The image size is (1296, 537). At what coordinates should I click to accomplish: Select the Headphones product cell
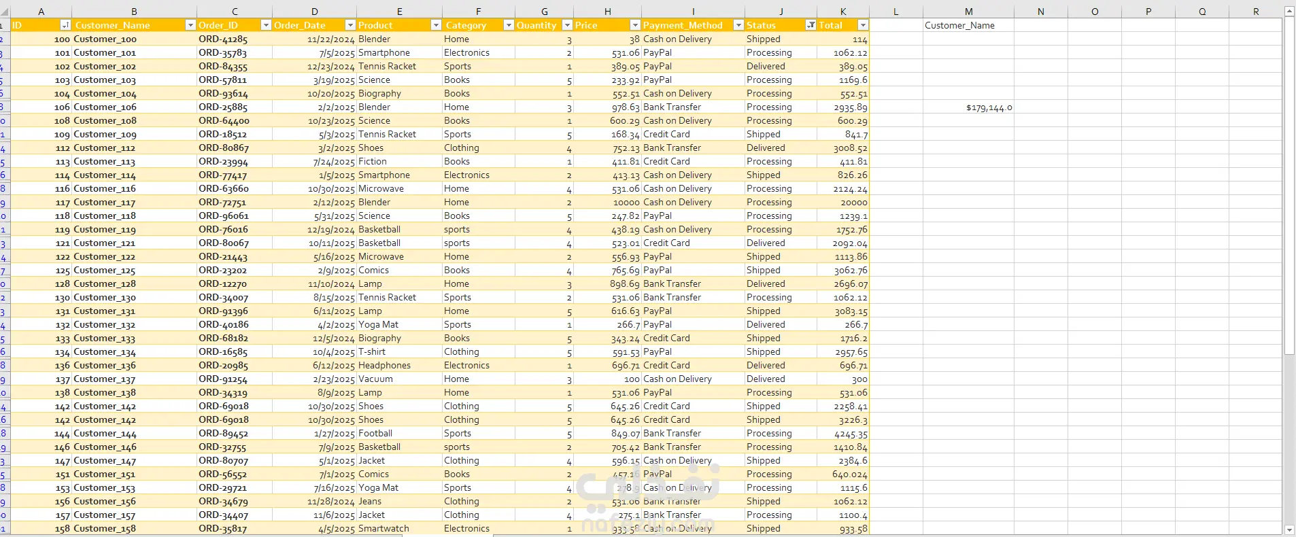(399, 365)
